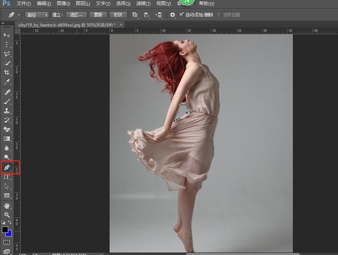
Task: Select the Hand tool
Action: coord(7,206)
